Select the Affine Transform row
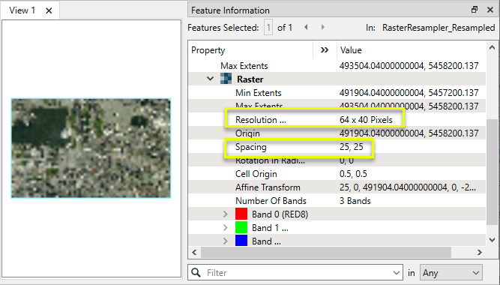 (x=337, y=187)
